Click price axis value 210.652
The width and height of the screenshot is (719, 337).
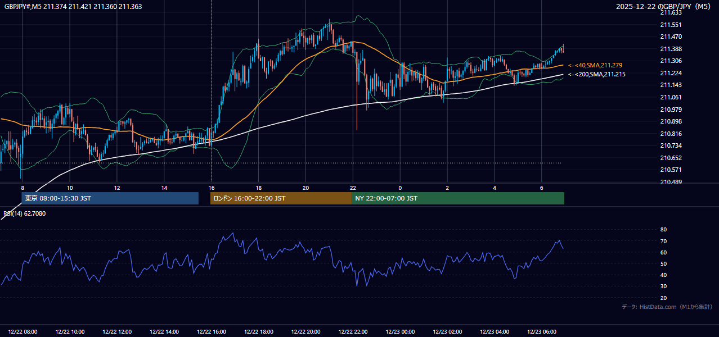[x=671, y=158]
